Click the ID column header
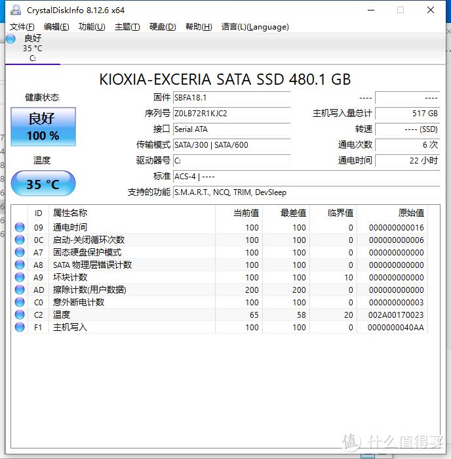The height and width of the screenshot is (459, 451). (x=38, y=213)
